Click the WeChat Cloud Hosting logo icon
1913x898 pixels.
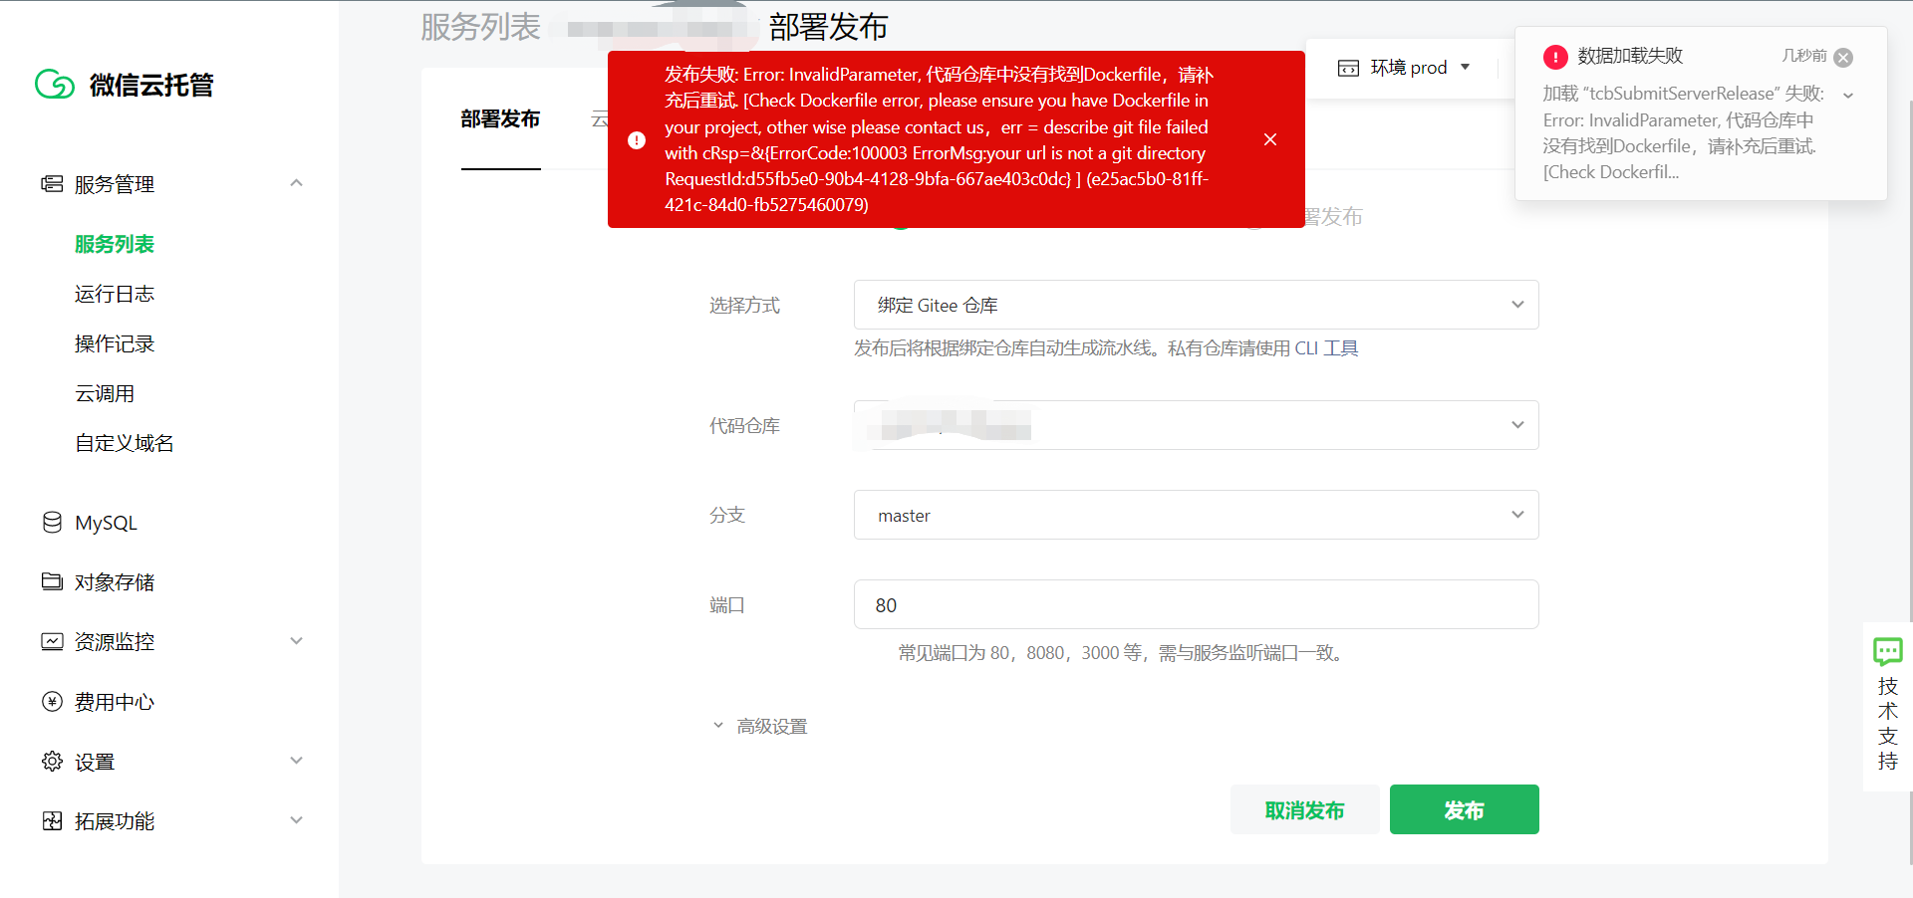click(55, 85)
